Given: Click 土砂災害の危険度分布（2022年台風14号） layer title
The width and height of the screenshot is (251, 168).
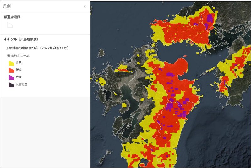Looking at the screenshot, I should (37, 48).
